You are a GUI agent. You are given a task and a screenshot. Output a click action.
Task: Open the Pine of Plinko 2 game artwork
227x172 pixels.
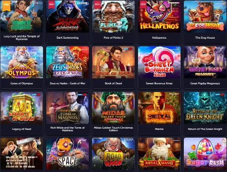coord(113,16)
